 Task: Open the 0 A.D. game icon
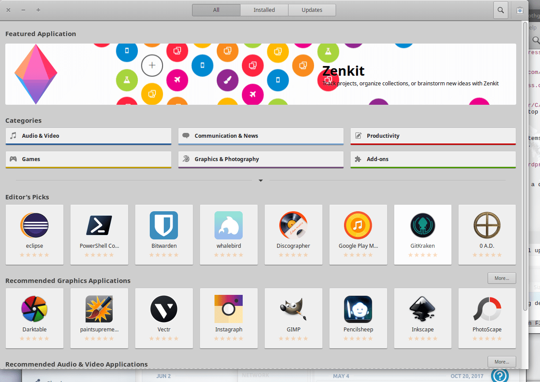(487, 225)
